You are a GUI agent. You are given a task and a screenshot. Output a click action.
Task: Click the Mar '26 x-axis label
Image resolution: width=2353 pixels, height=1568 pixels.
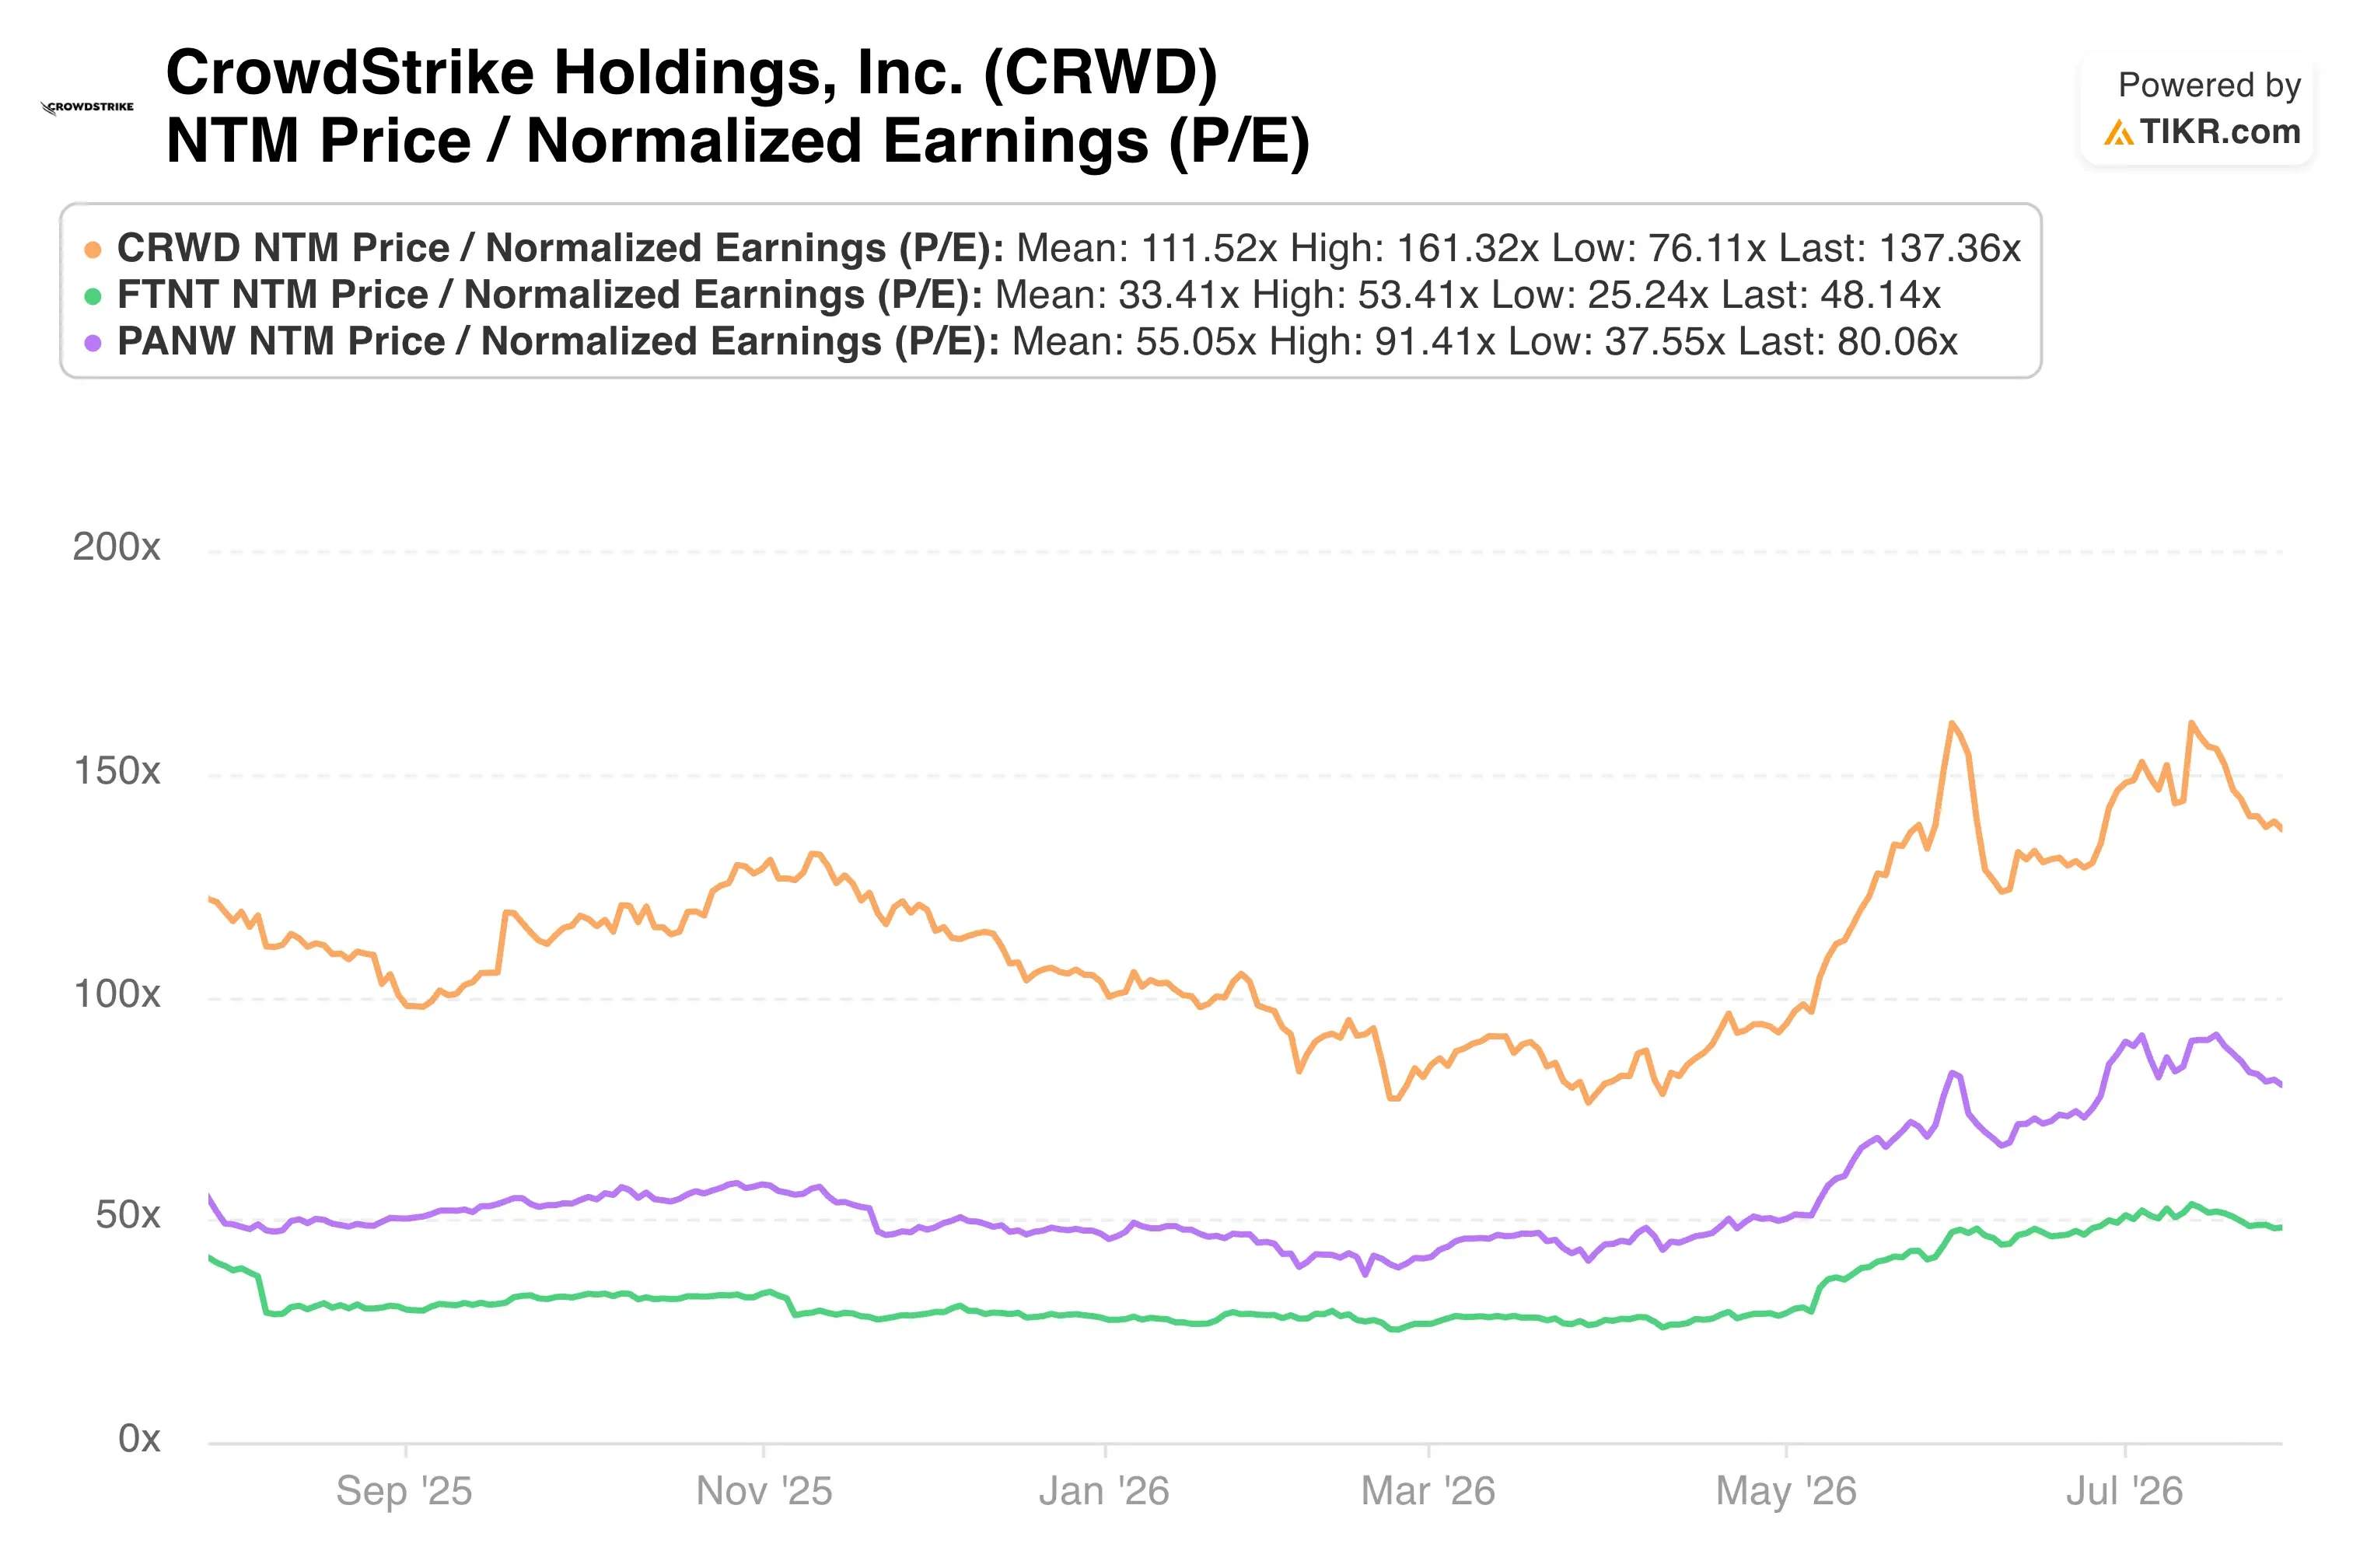point(1428,1491)
